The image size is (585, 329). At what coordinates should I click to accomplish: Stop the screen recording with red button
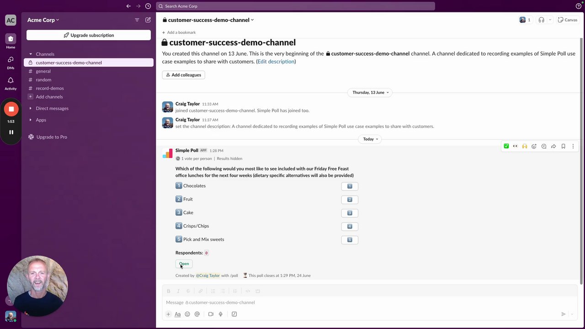pyautogui.click(x=11, y=109)
